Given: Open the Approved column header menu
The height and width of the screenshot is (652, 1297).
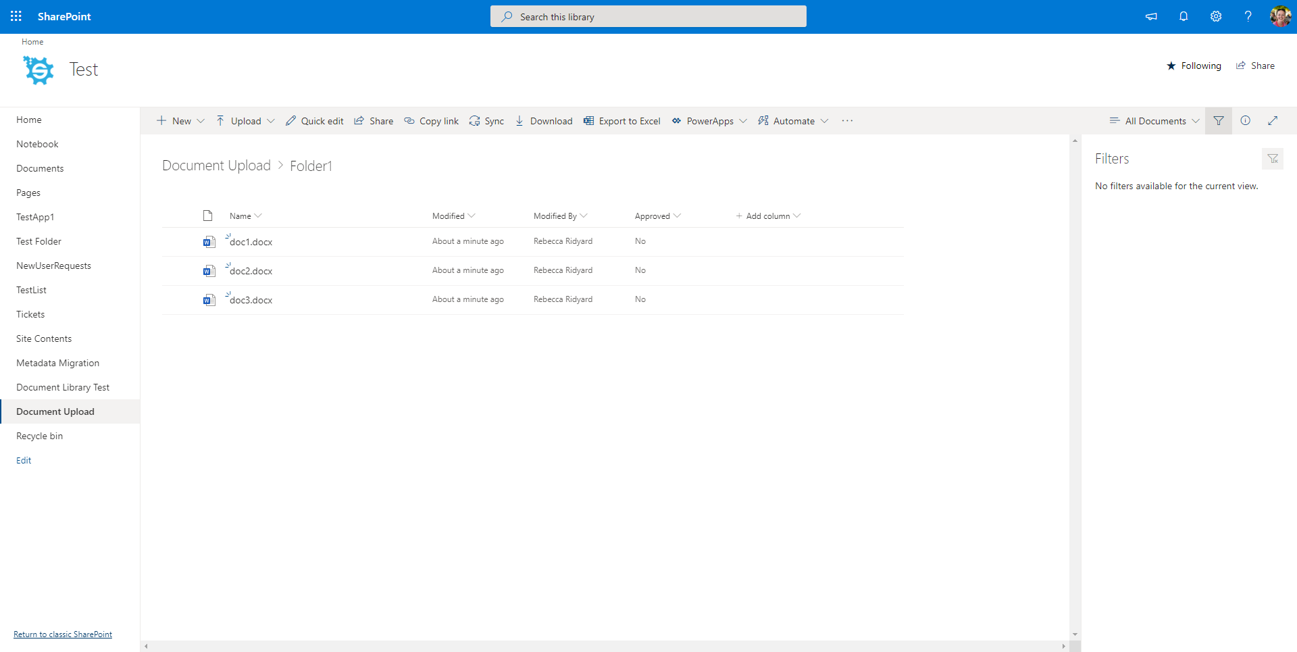Looking at the screenshot, I should 657,216.
